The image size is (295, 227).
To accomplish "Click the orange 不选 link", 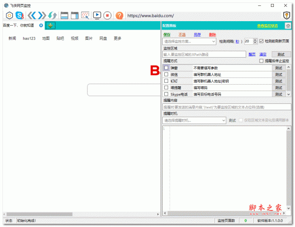I will 182,34.
